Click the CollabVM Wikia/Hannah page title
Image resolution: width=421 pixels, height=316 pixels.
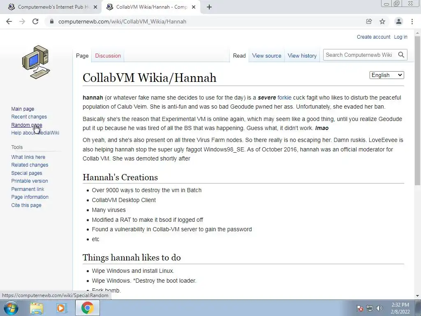coord(150,78)
